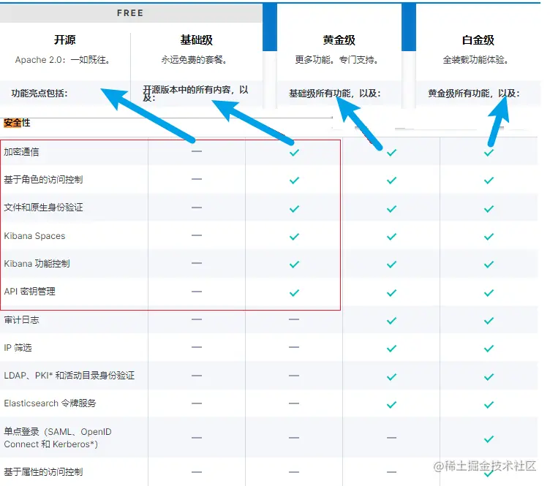
Task: Select the 黄金级 checkmark for API 密钥管理
Action: [x=391, y=292]
